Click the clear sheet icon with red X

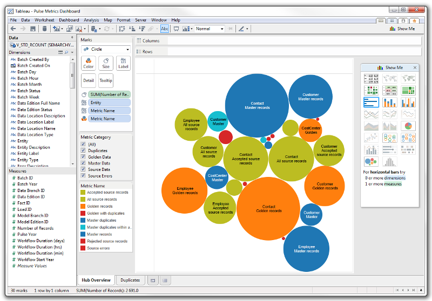(x=79, y=29)
